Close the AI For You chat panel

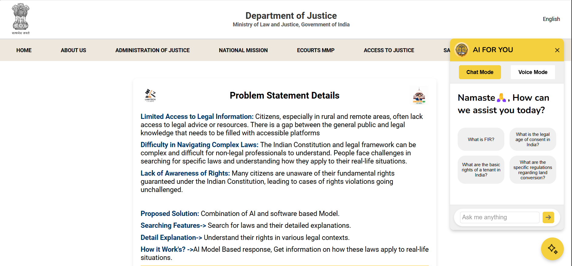click(x=557, y=50)
